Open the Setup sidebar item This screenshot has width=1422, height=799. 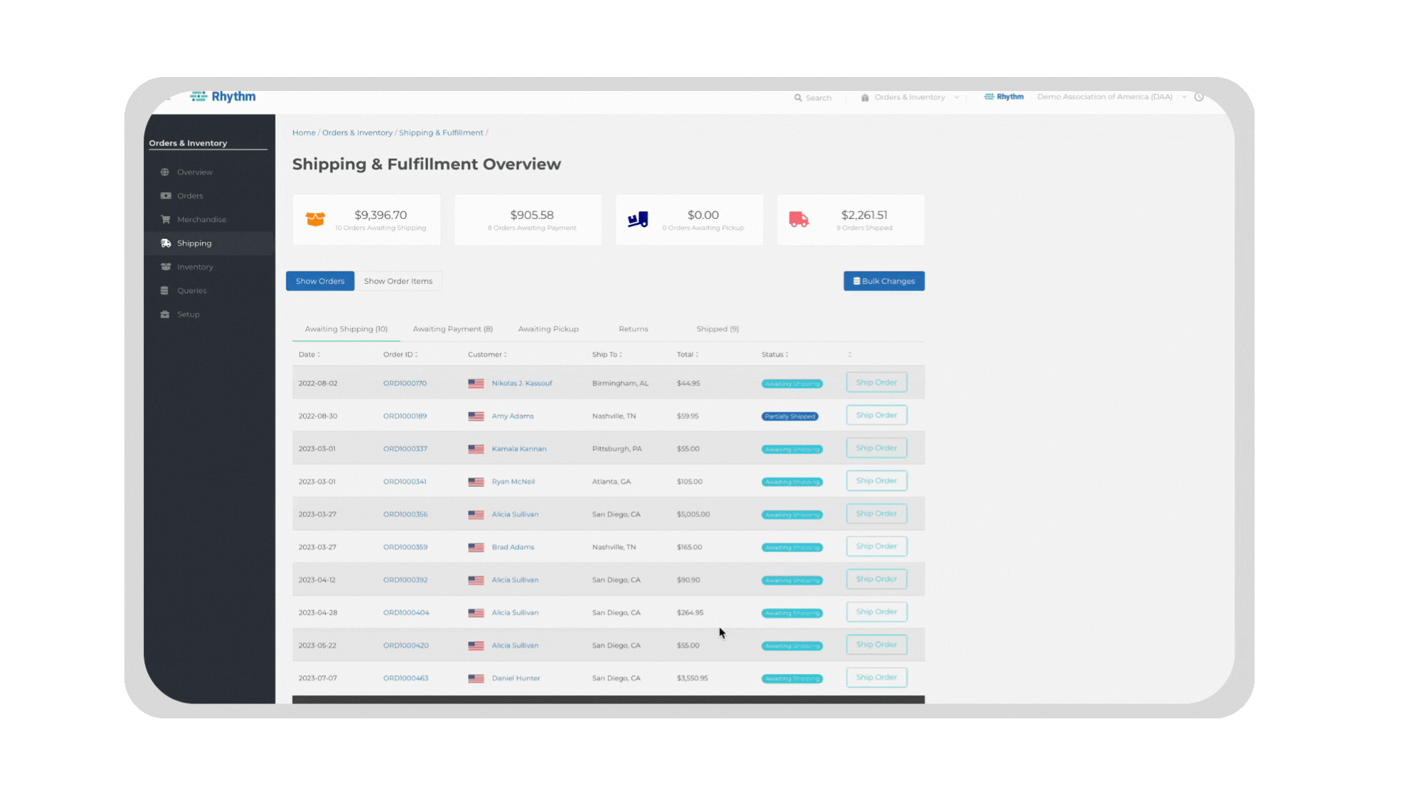(x=209, y=314)
